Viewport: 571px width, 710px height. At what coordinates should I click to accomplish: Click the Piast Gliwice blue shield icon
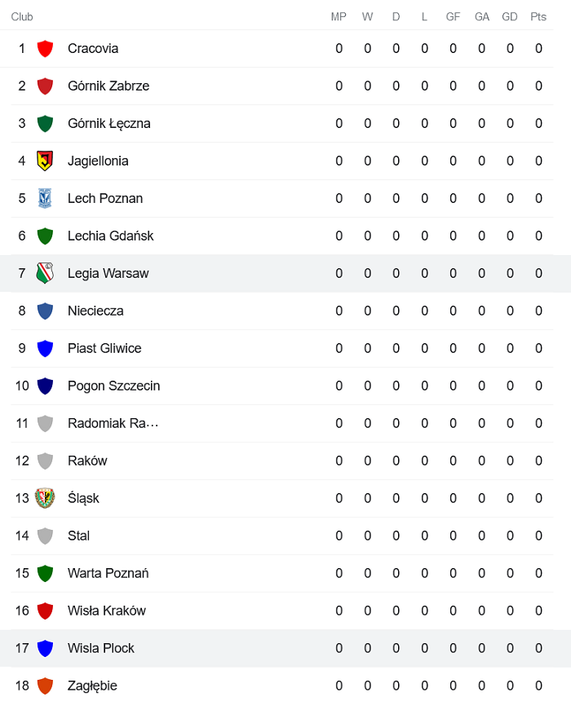point(46,348)
